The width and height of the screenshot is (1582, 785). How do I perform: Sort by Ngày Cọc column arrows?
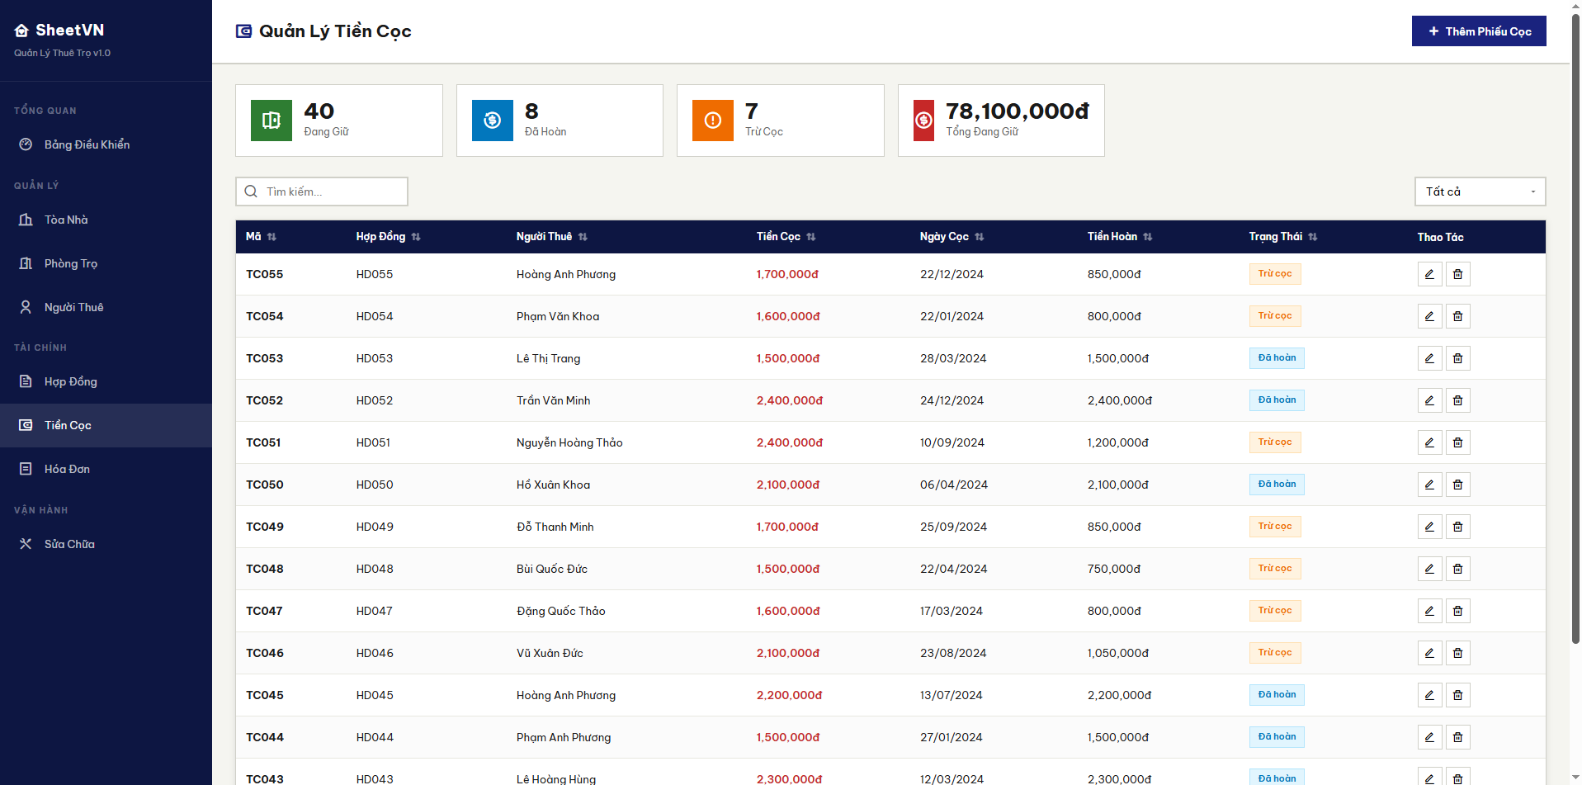click(x=980, y=237)
